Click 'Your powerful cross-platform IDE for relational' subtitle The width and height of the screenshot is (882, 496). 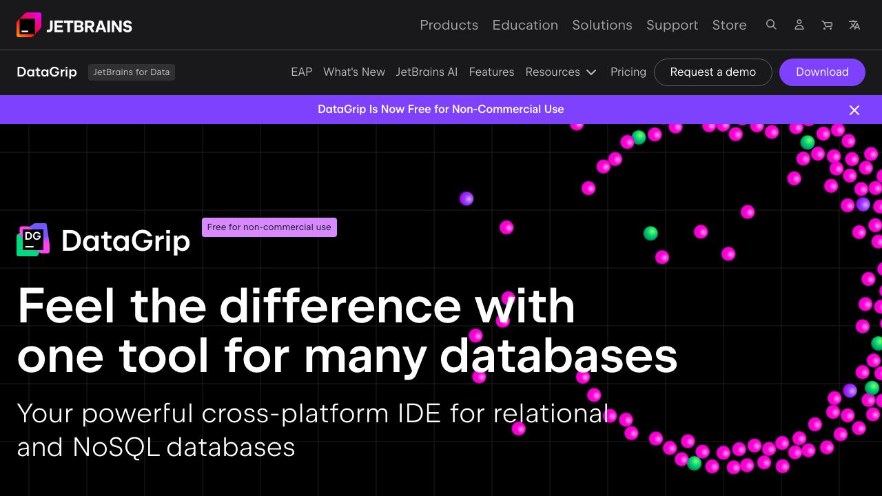click(x=313, y=413)
